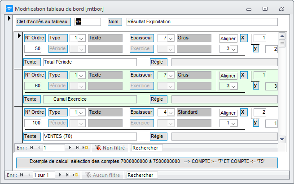Screen dimensions: 294x184
Task: Open Epaisseur dropdown for order 100
Action: (171, 112)
